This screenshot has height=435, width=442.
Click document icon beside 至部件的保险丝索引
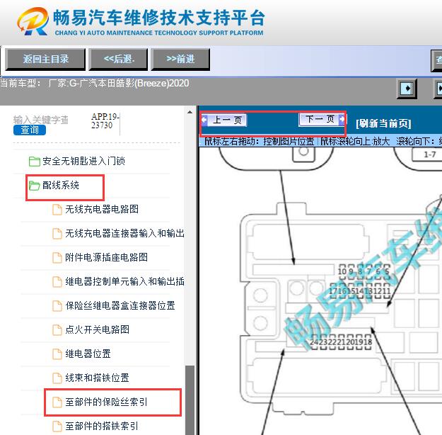57,402
